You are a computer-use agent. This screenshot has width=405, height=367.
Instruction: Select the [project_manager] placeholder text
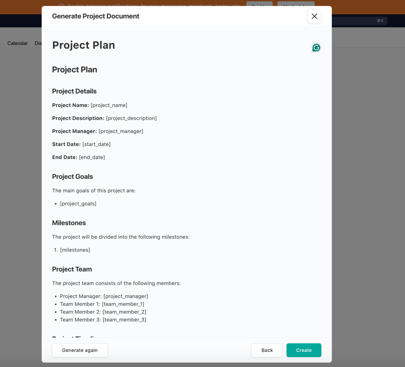tap(120, 131)
